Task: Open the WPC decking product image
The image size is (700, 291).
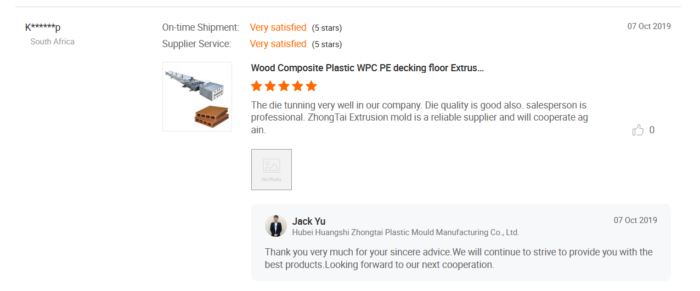Action: [x=197, y=96]
